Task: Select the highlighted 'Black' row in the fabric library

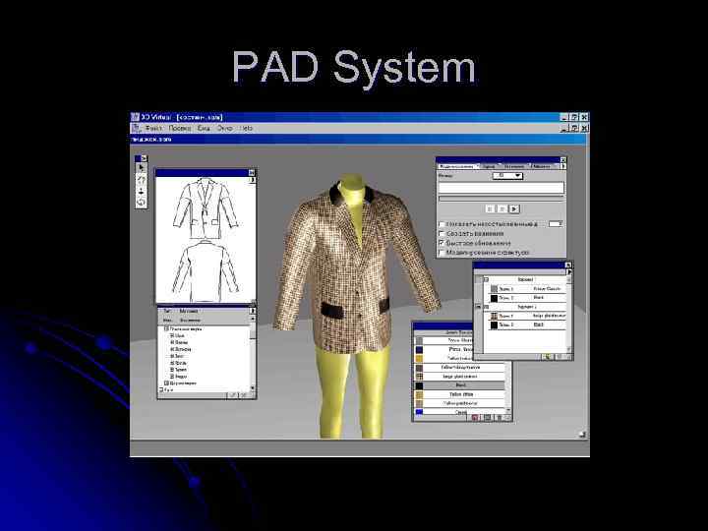Action: [x=459, y=385]
